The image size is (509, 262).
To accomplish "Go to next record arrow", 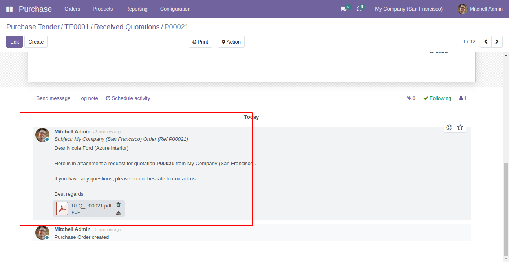I will 497,42.
